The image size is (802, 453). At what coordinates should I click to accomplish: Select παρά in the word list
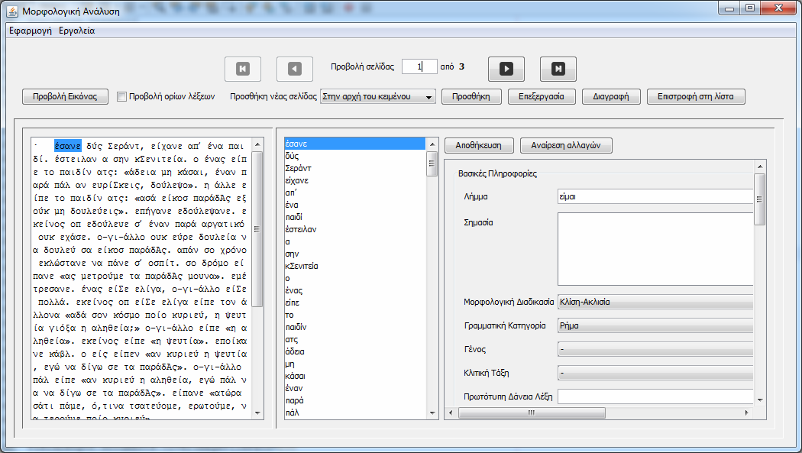click(355, 401)
